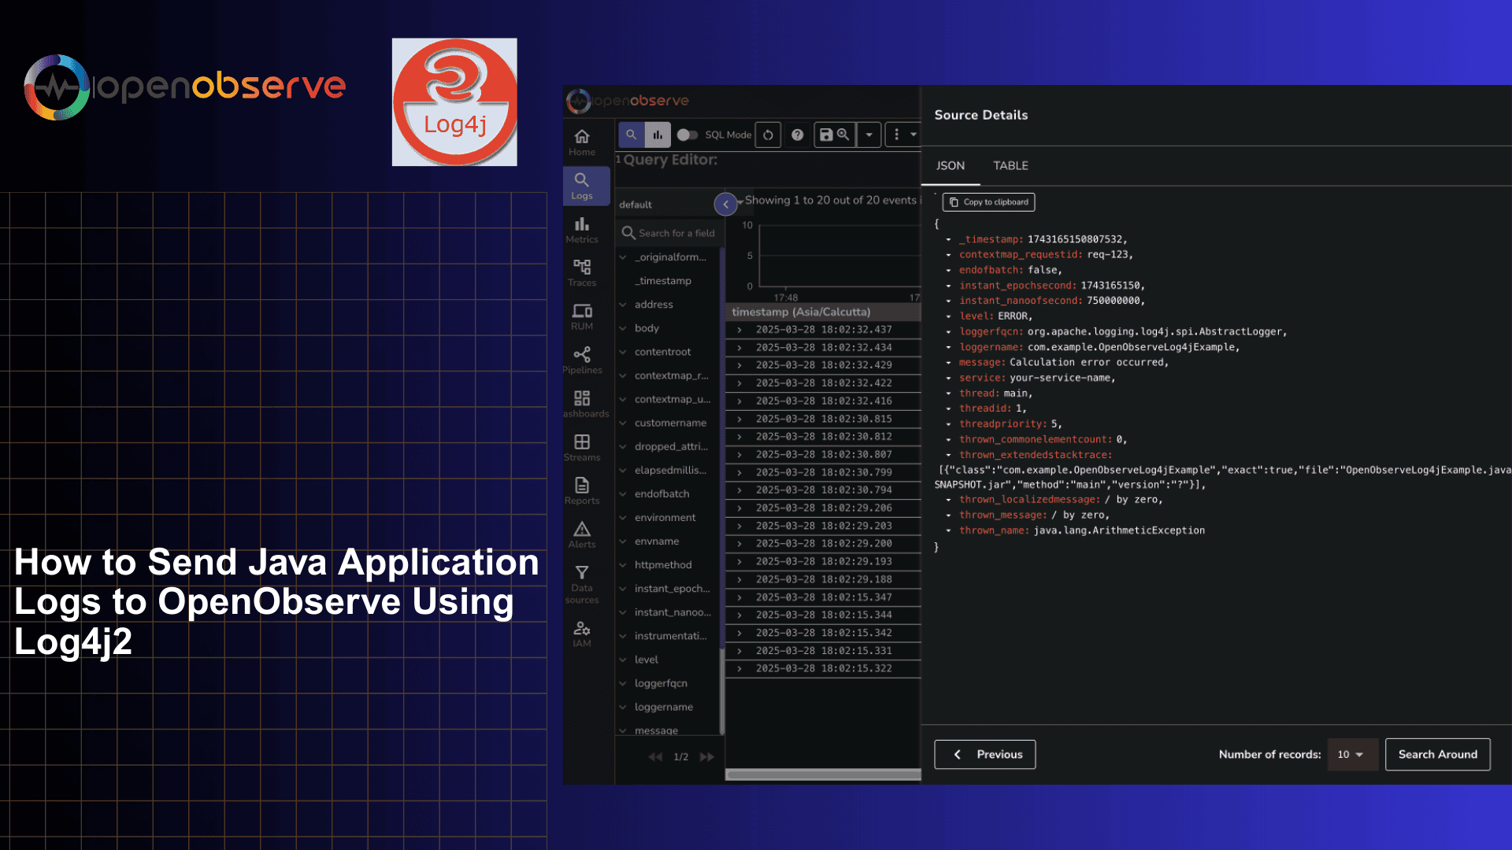Switch to histogram visualize toggle button
The image size is (1512, 850).
click(x=658, y=135)
